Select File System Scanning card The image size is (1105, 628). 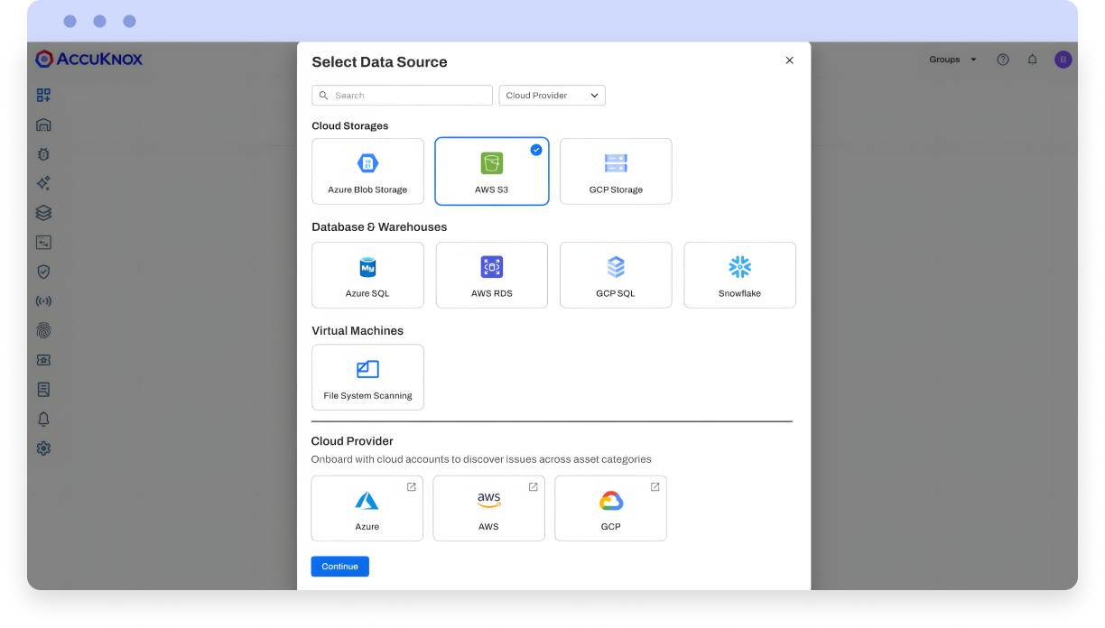[x=367, y=377]
